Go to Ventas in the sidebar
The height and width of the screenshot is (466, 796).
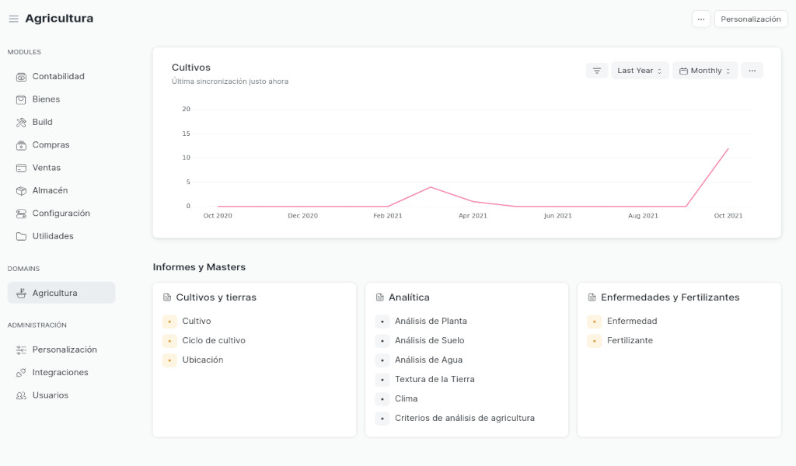point(46,168)
